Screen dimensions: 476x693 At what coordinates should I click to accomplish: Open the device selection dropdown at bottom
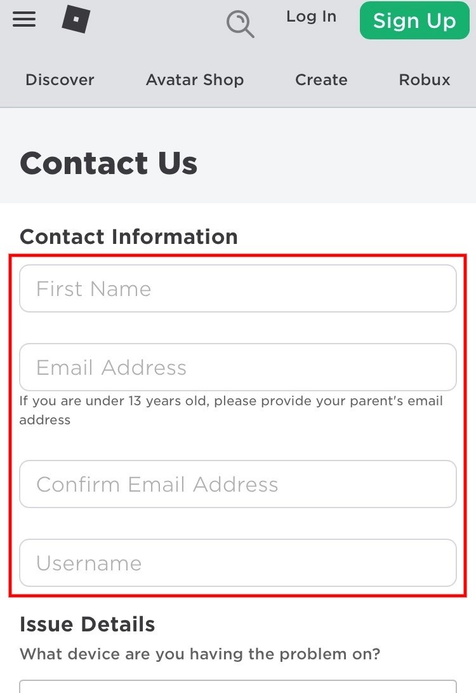(x=238, y=686)
